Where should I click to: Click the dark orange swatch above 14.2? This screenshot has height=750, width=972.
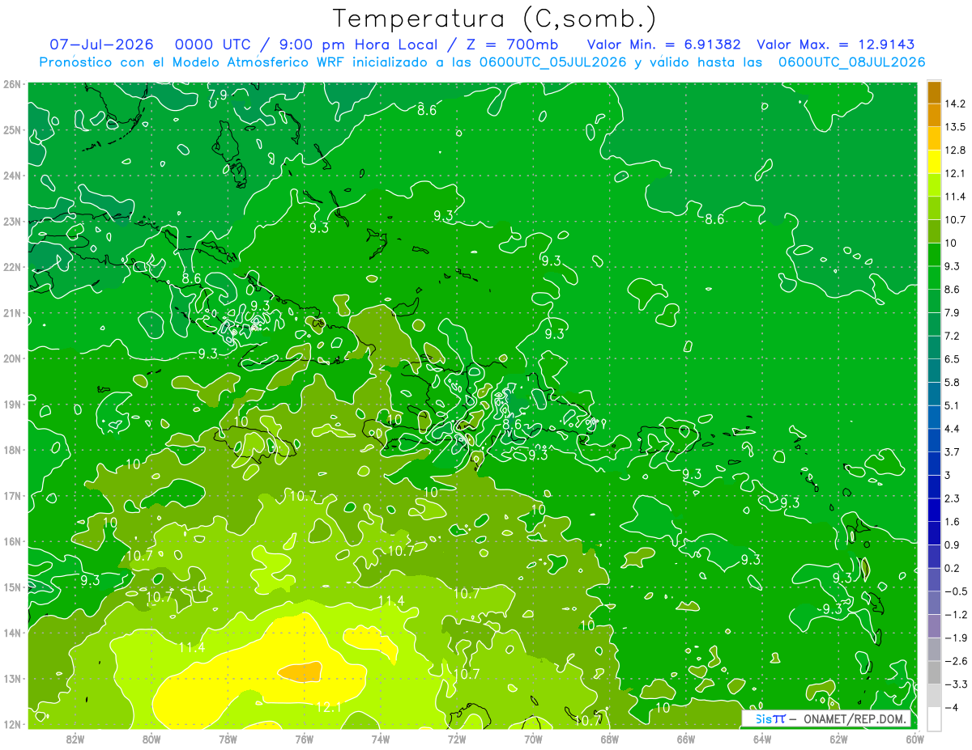coord(934,92)
